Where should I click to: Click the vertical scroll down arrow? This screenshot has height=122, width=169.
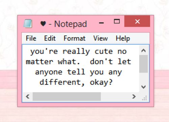143,87
